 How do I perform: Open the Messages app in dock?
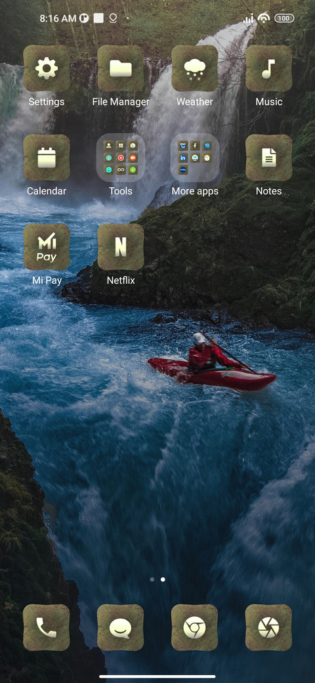(x=121, y=628)
